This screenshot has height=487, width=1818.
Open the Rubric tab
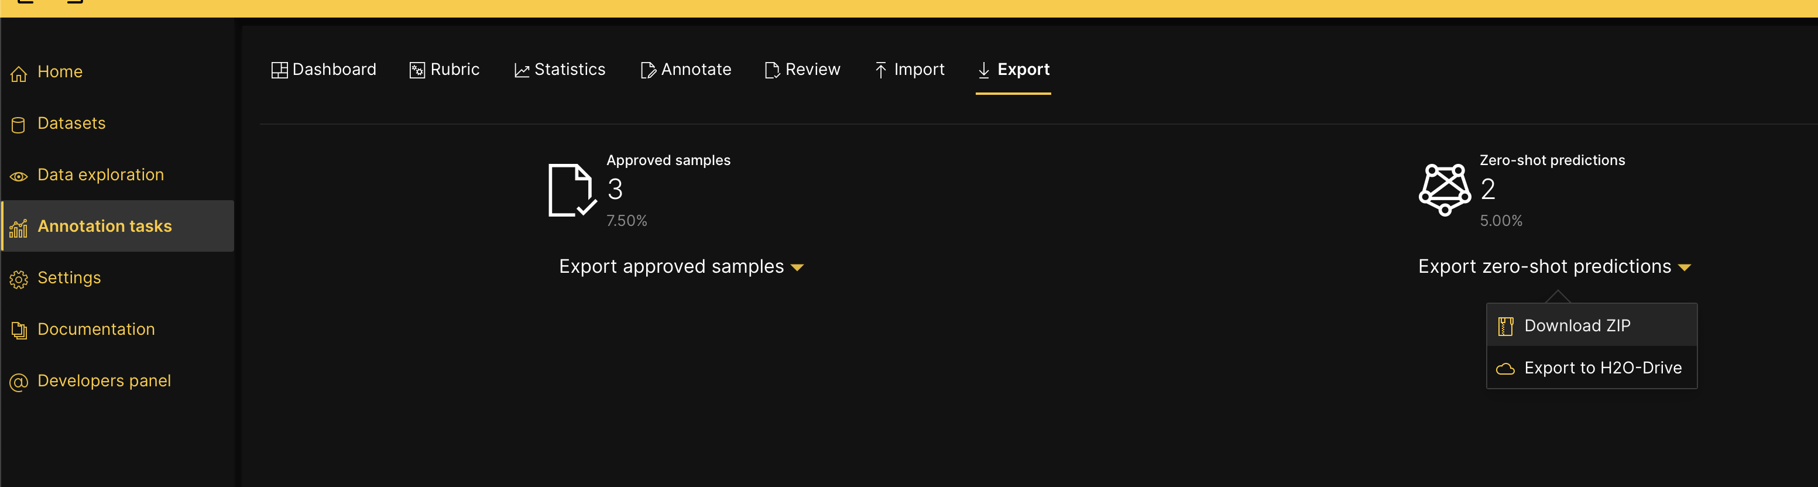coord(445,69)
